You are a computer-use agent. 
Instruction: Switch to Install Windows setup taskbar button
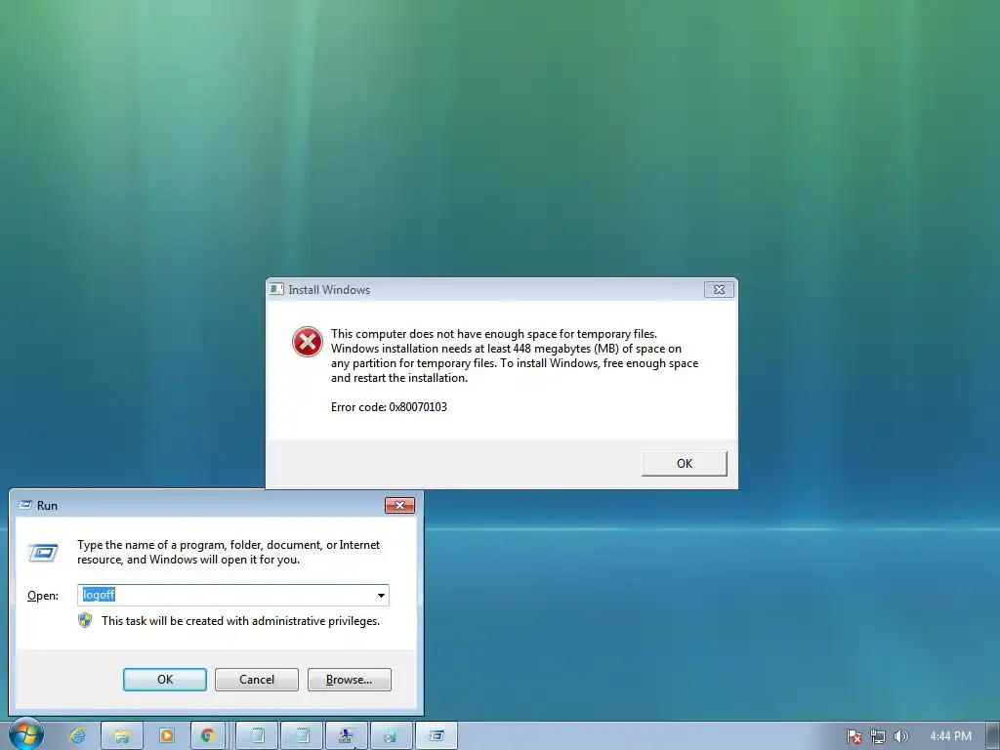(347, 735)
